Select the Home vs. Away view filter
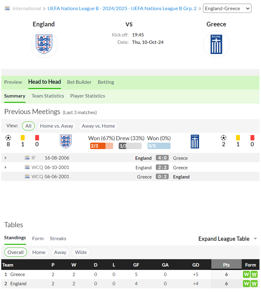Image resolution: width=261 pixels, height=292 pixels. pyautogui.click(x=57, y=126)
